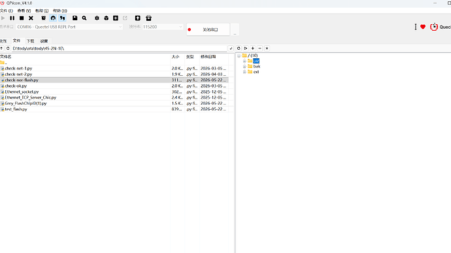Open the COM16 Quectel USB REPL Port dropdown

69,27
